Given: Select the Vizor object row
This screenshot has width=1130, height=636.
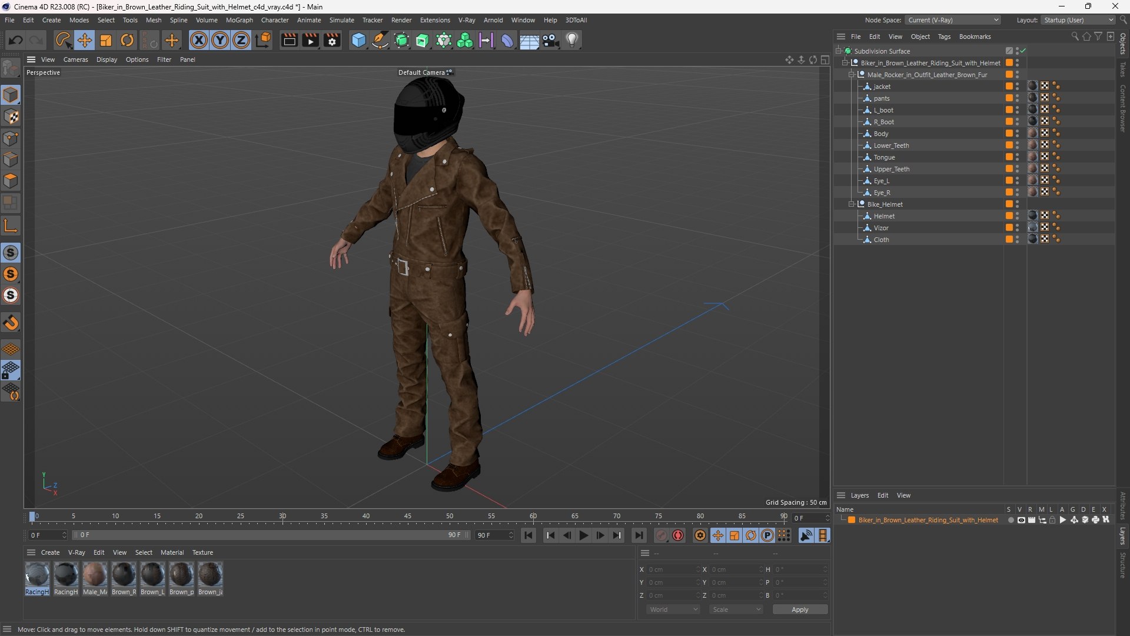Looking at the screenshot, I should coord(919,227).
